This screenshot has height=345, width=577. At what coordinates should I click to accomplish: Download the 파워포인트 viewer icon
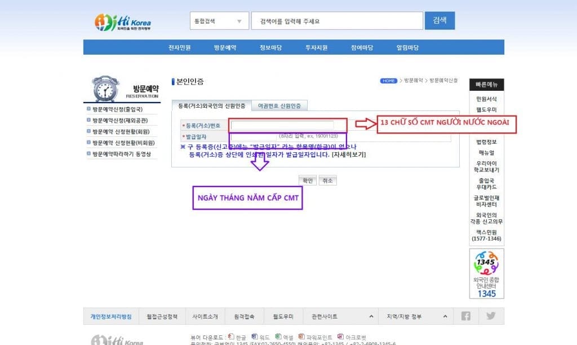tap(301, 336)
